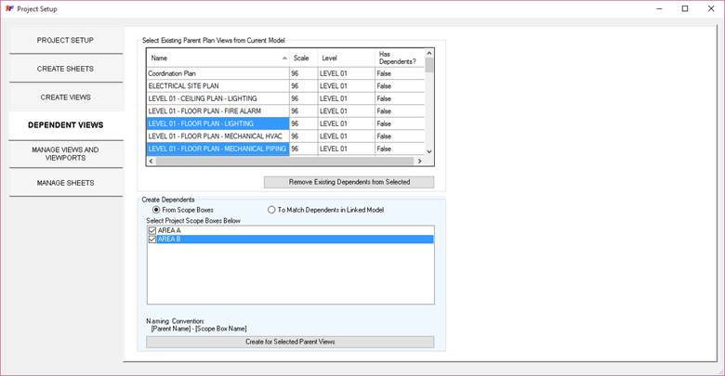Image resolution: width=725 pixels, height=376 pixels.
Task: Toggle the AREA B scope box checkbox
Action: (x=152, y=240)
